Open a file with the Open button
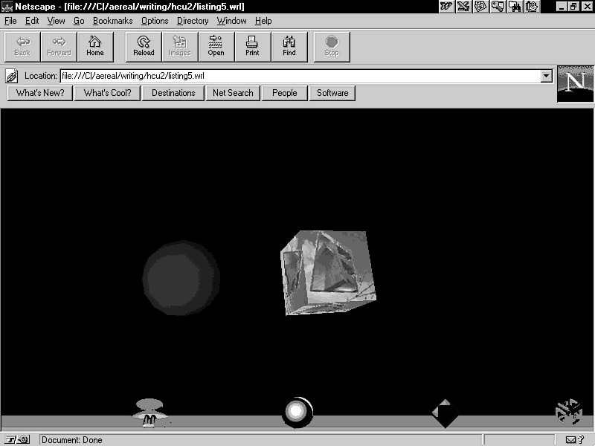Viewport: 595px width, 446px height. point(216,47)
